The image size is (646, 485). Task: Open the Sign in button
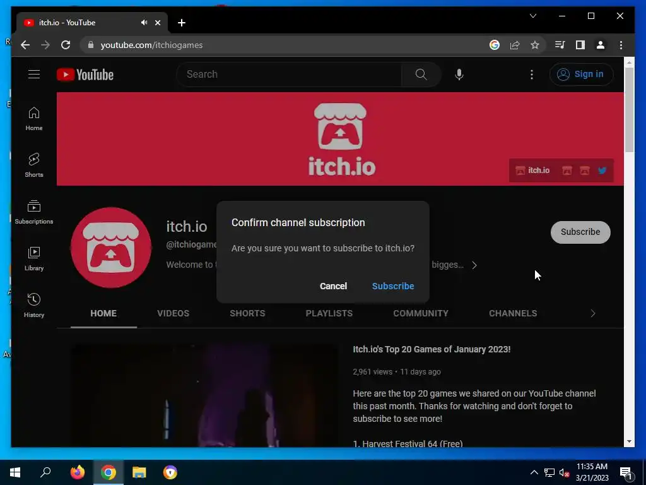point(581,75)
